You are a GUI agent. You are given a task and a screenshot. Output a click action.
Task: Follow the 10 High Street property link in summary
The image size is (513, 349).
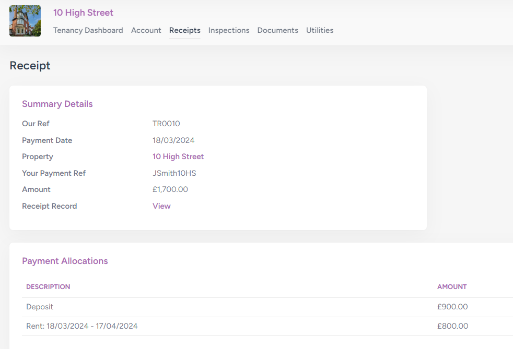point(178,157)
